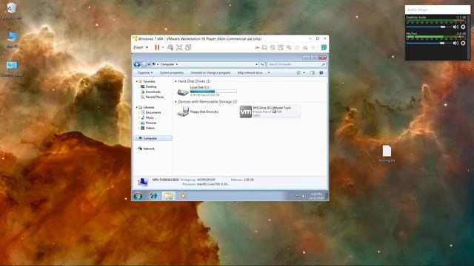Change the view using the Explorer views icon
The height and width of the screenshot is (266, 474).
298,72
